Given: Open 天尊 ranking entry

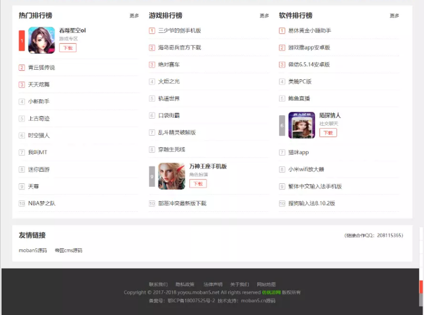Looking at the screenshot, I should click(x=33, y=186).
